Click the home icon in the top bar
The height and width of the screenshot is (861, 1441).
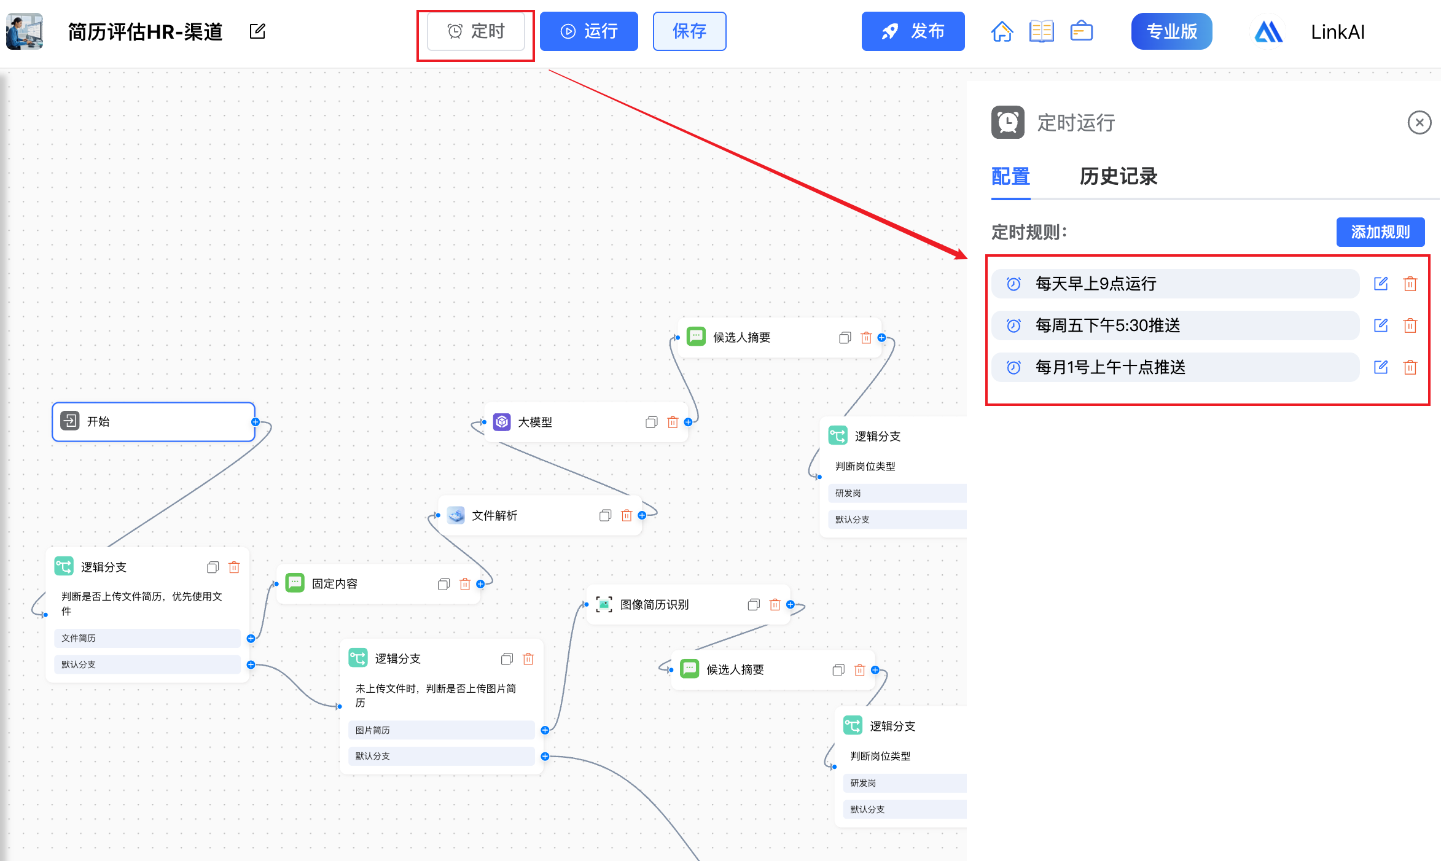(1002, 31)
